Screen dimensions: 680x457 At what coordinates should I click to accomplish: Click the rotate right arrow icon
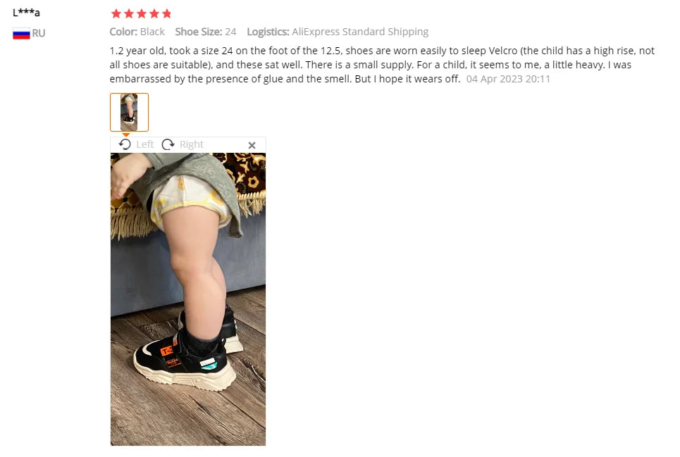[x=168, y=144]
